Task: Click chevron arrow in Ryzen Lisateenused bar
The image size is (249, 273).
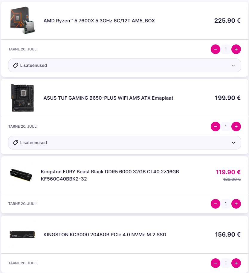Action: tap(233, 65)
